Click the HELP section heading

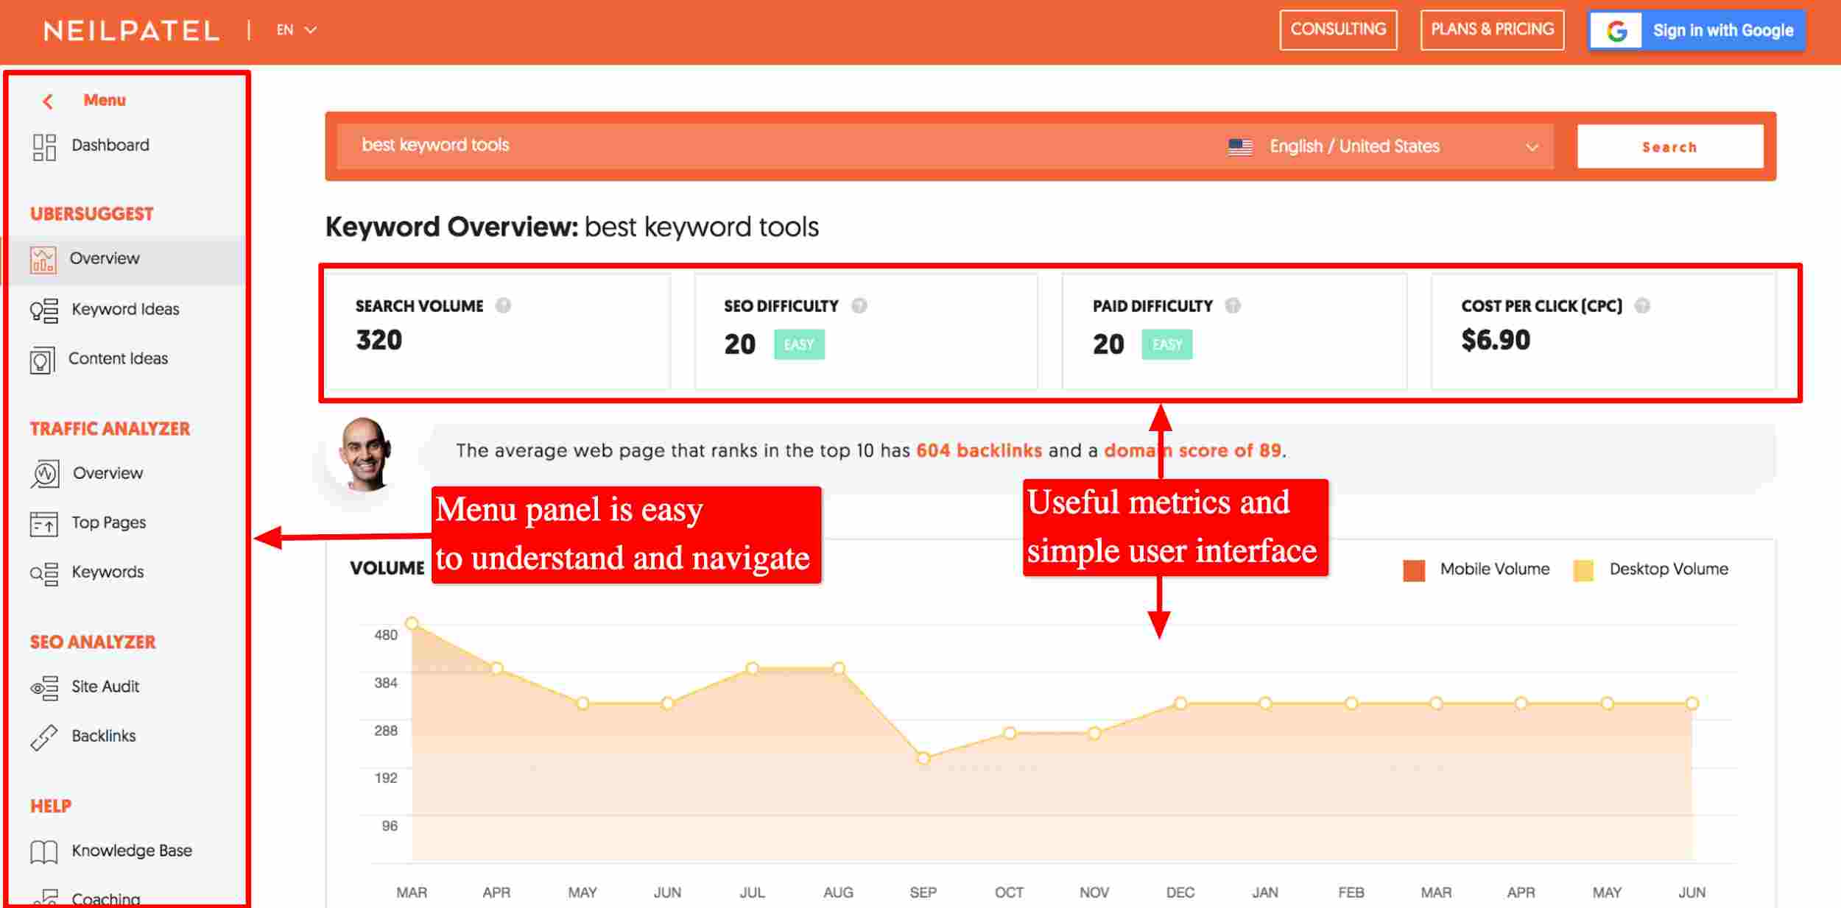pos(51,806)
